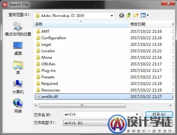The height and width of the screenshot is (135, 177).
Task: Select the Mona folder name
Action: [x=47, y=58]
